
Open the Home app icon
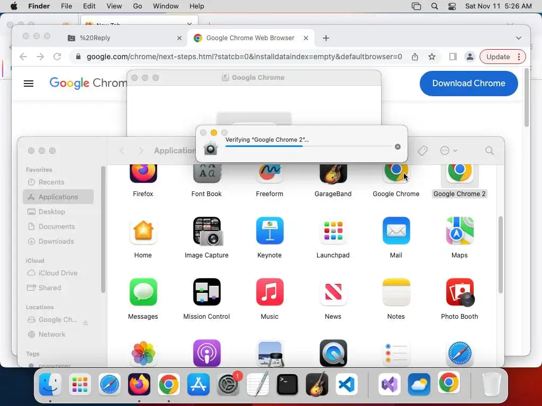coord(143,230)
